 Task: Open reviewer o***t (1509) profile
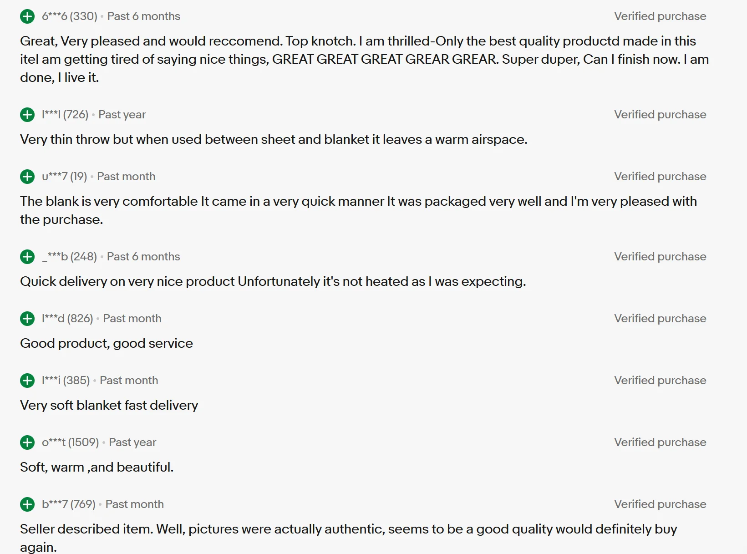pyautogui.click(x=70, y=442)
